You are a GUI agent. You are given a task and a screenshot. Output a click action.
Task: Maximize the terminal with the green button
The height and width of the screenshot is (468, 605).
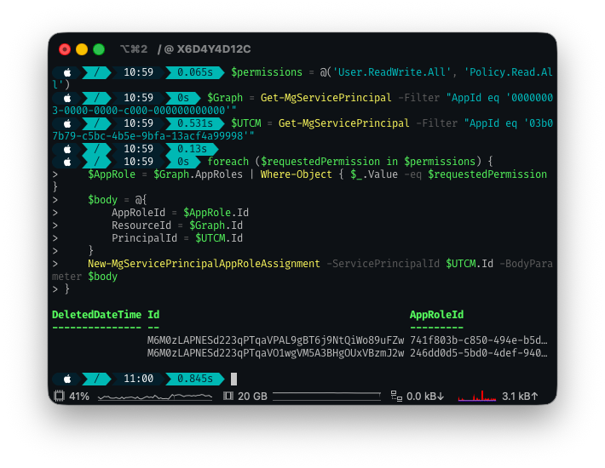click(99, 49)
